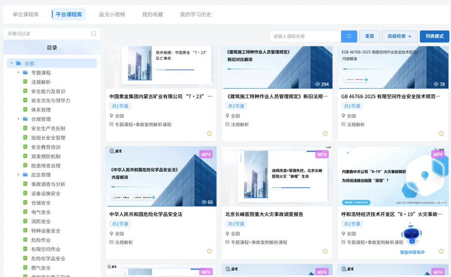Open the 益戈小视频 tab
Image resolution: width=451 pixels, height=277 pixels.
pyautogui.click(x=112, y=14)
